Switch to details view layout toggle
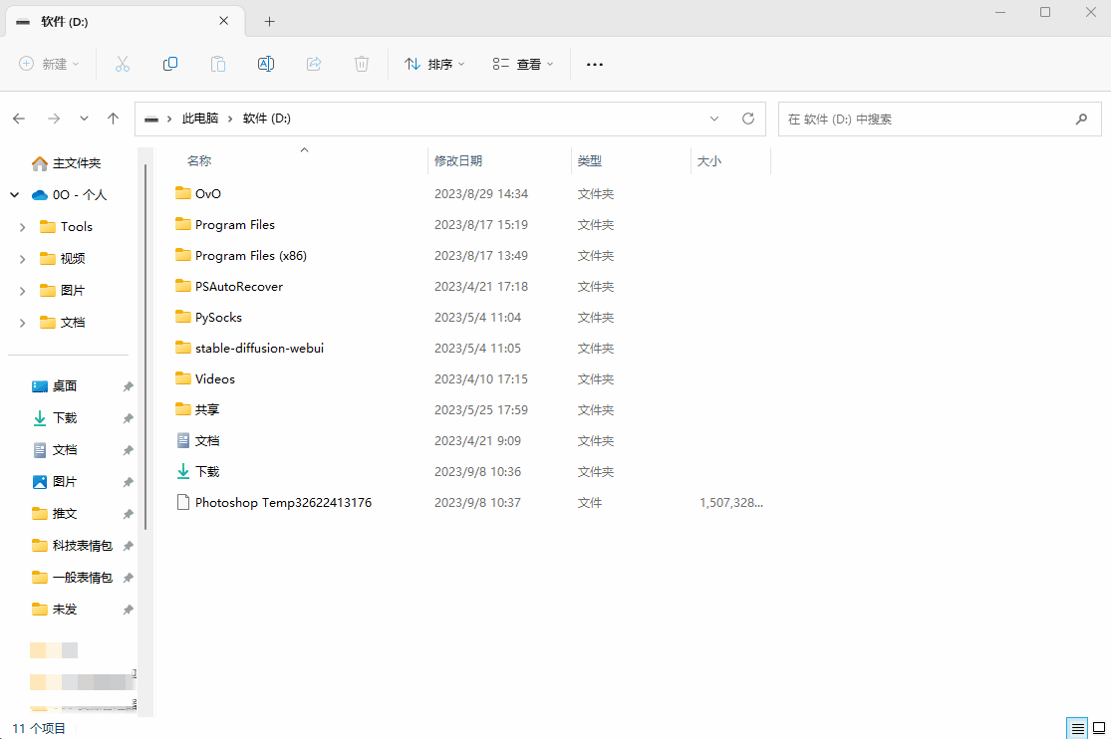1111x739 pixels. coord(1076,728)
